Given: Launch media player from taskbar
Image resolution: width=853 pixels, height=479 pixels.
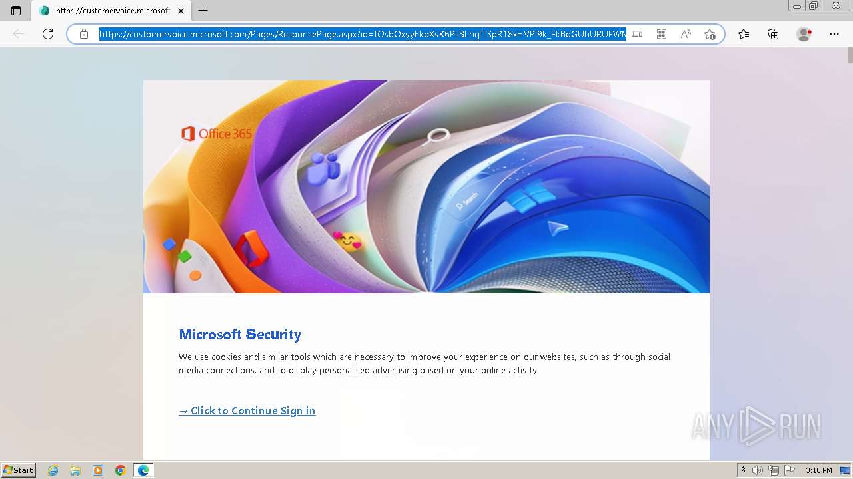Looking at the screenshot, I should (98, 470).
